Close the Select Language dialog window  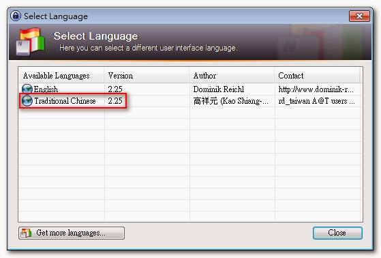point(359,16)
